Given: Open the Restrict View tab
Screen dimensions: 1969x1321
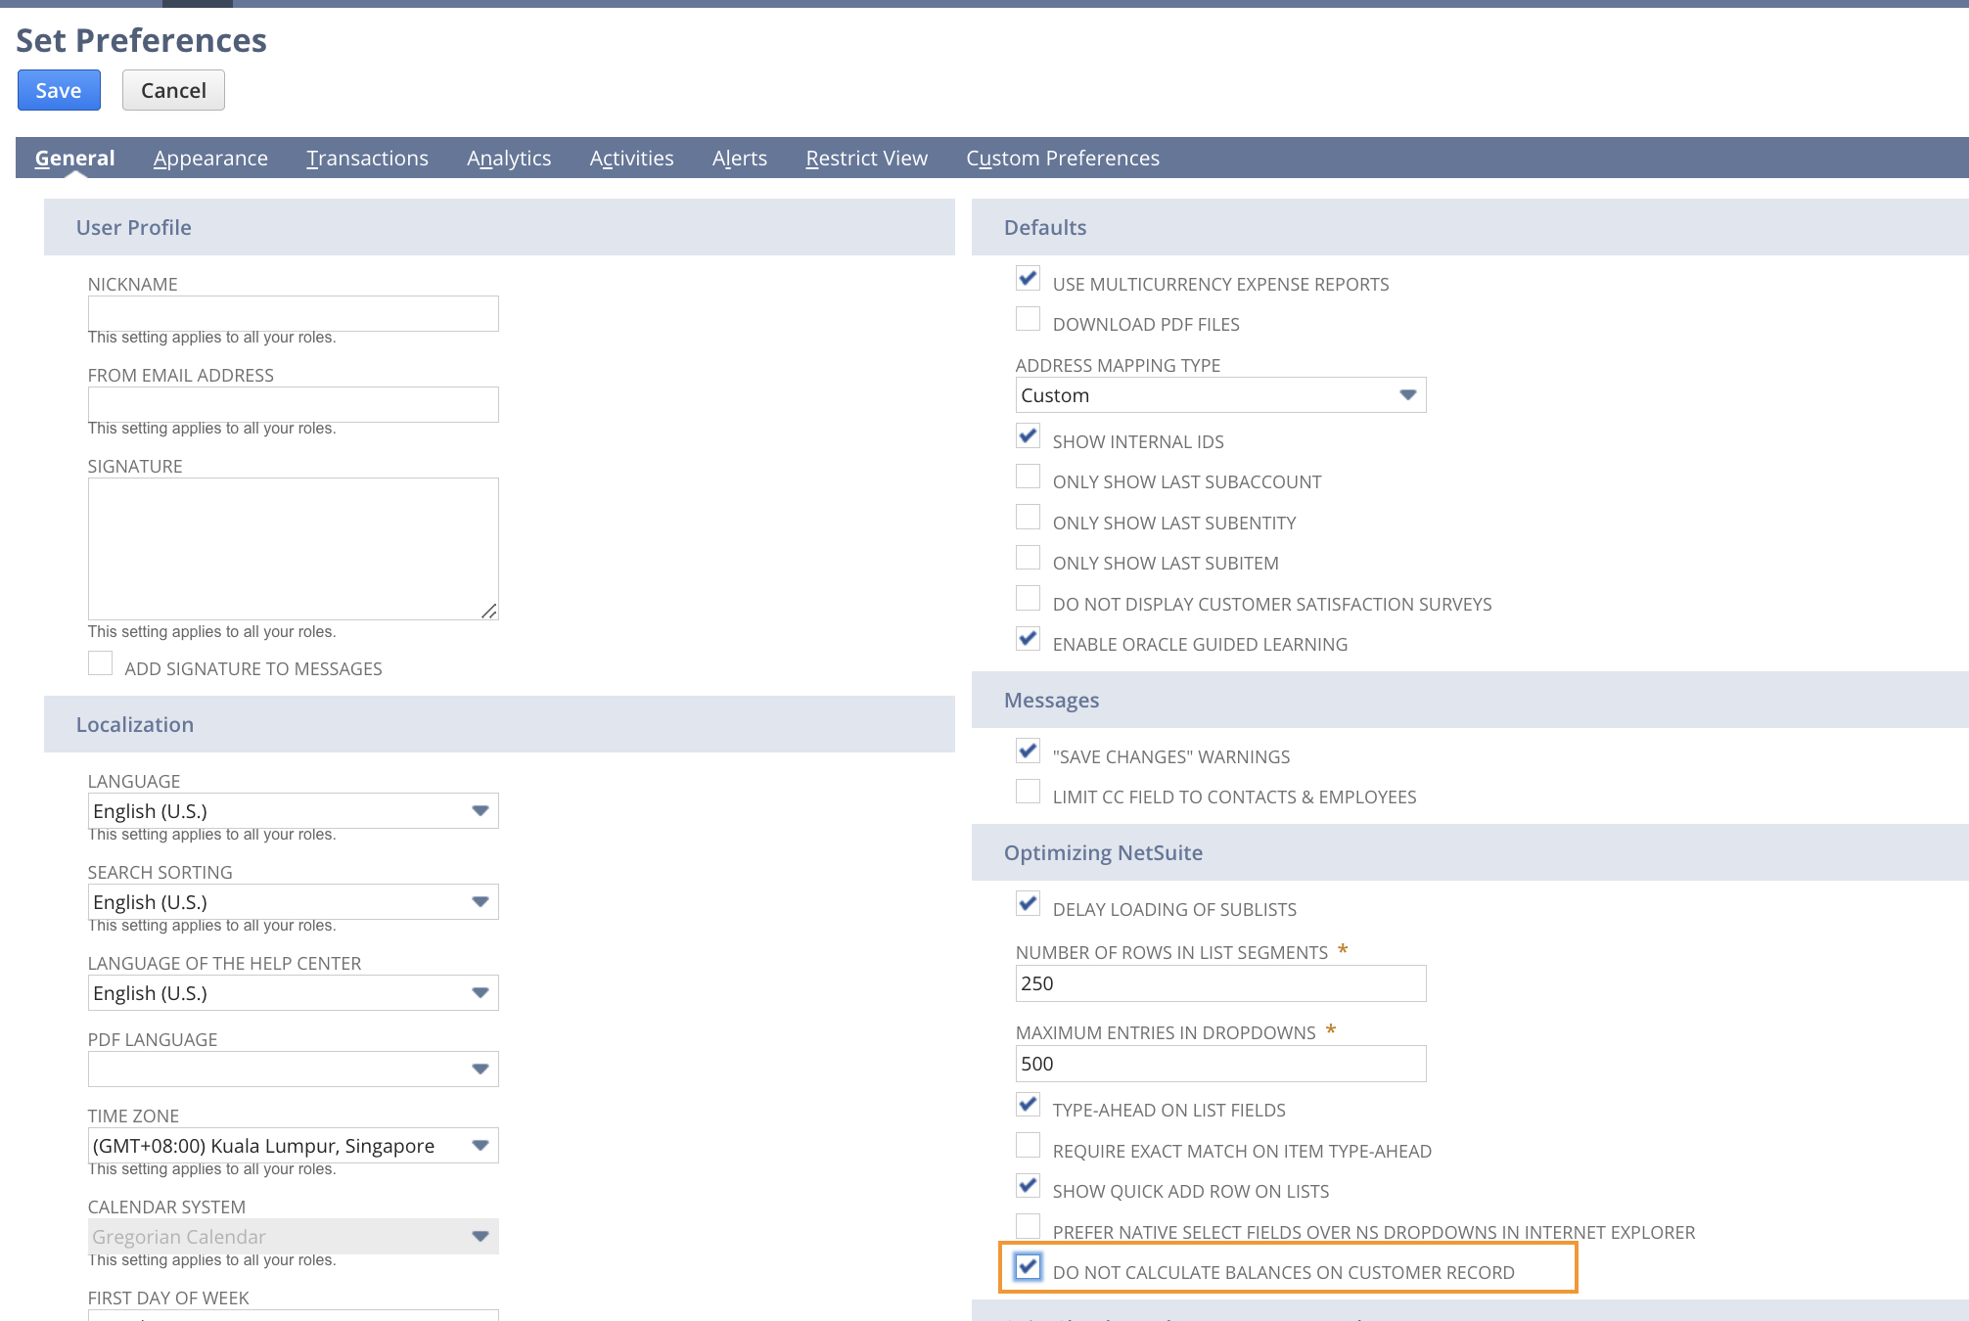Looking at the screenshot, I should pos(865,158).
